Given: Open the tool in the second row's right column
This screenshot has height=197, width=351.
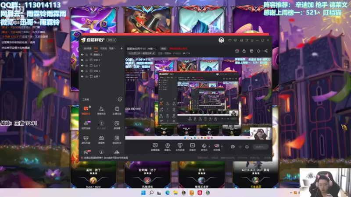Looking at the screenshot, I should point(117,125).
